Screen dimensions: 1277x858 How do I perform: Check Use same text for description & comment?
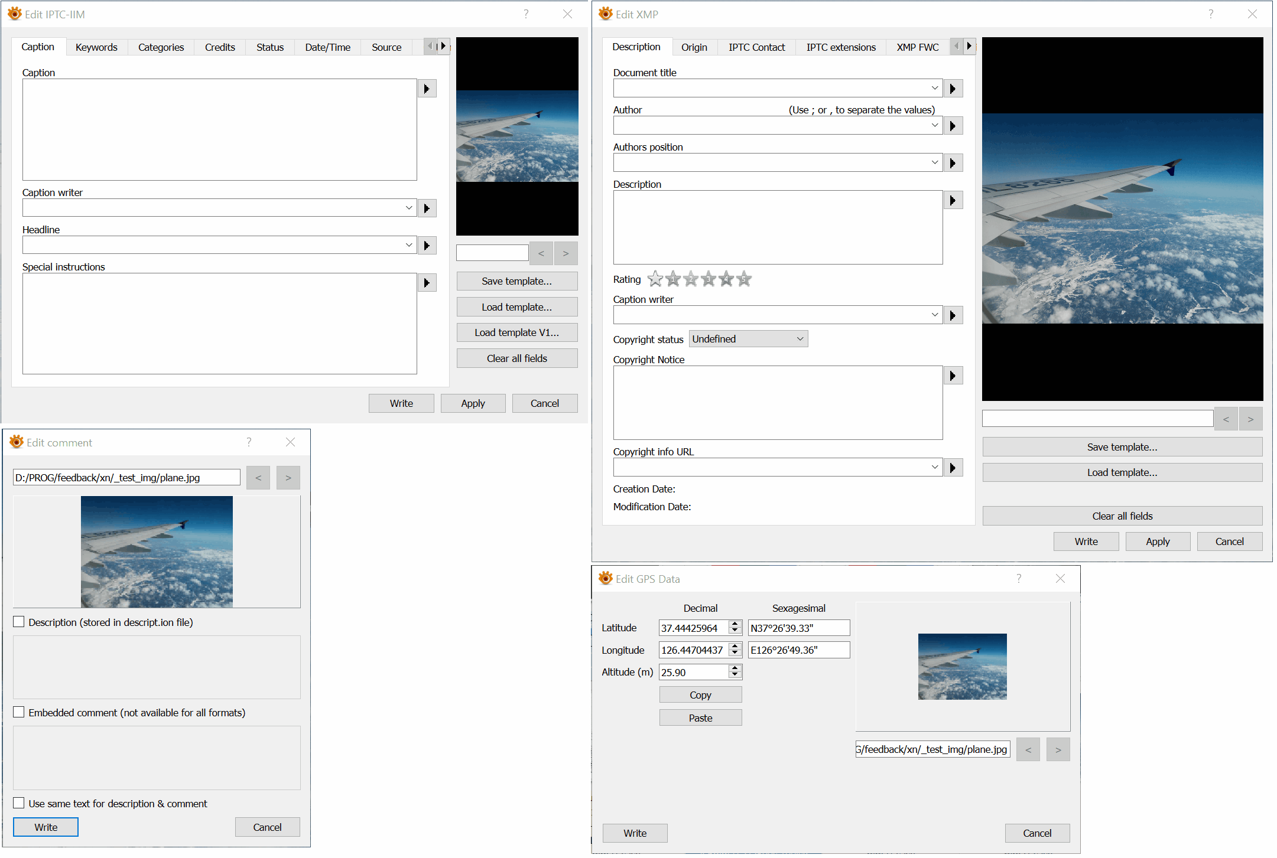point(19,803)
